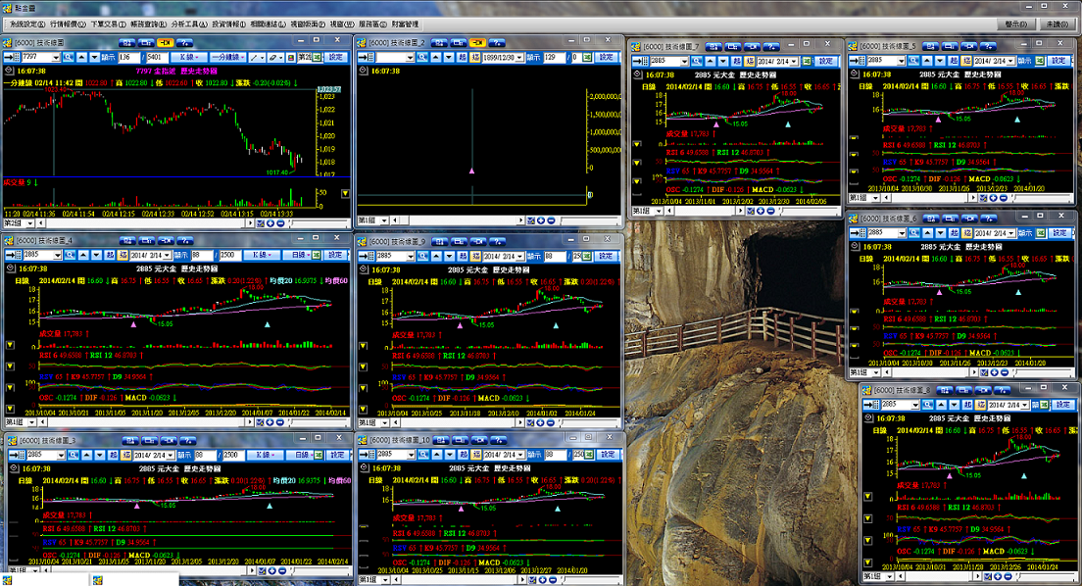Click the arrow-list icon left of 2885 in 技術線圖_4
The image size is (1082, 586).
(14, 255)
